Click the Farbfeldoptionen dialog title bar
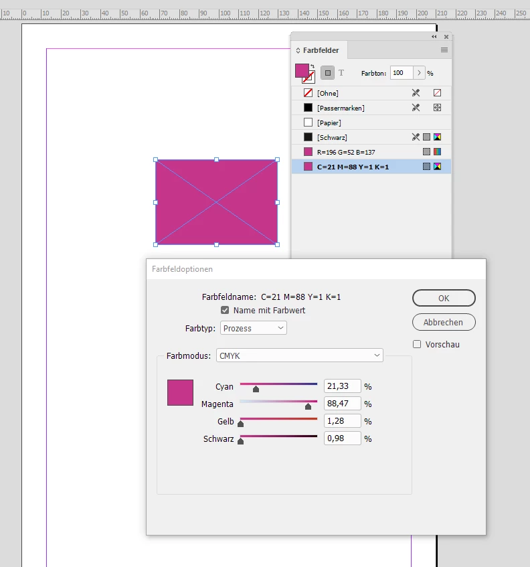Image resolution: width=530 pixels, height=567 pixels. pos(316,269)
